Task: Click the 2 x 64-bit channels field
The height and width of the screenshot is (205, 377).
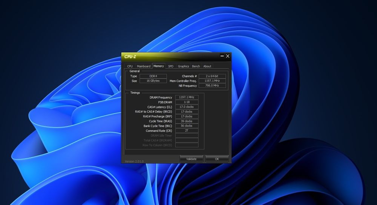Action: coord(212,76)
